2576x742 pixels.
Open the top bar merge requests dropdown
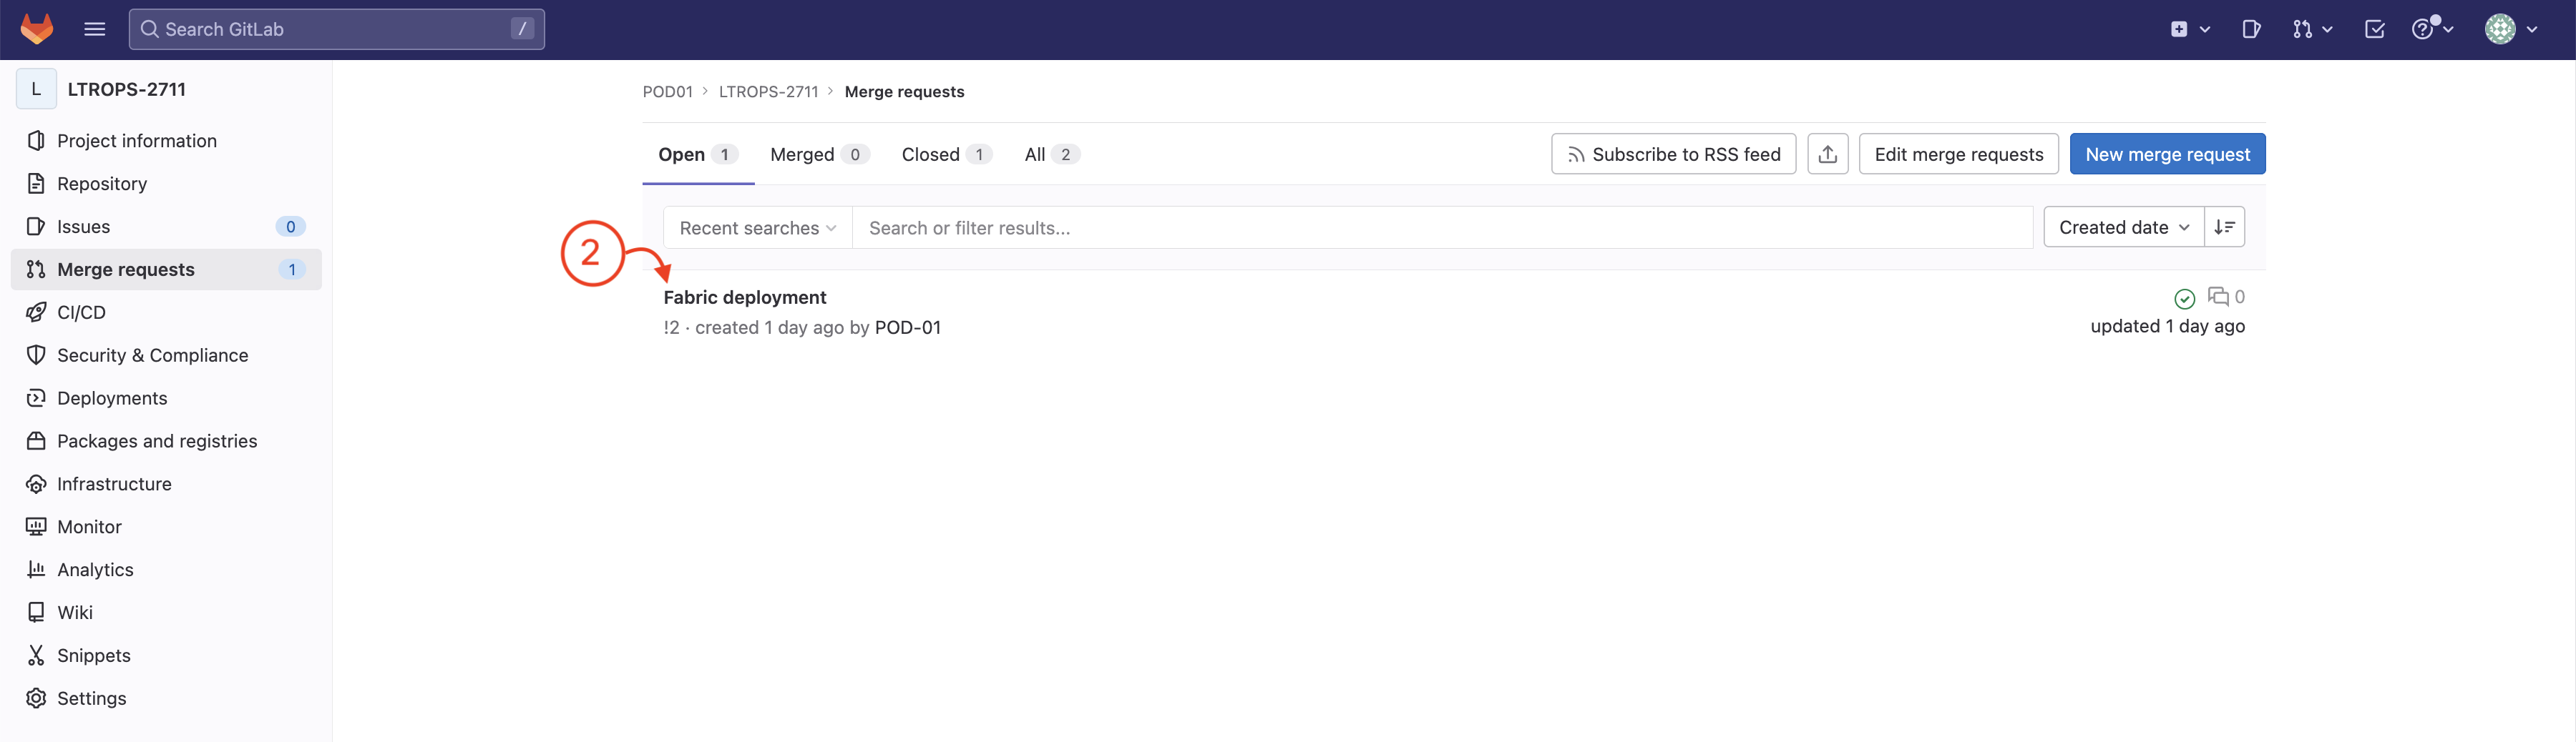2312,29
